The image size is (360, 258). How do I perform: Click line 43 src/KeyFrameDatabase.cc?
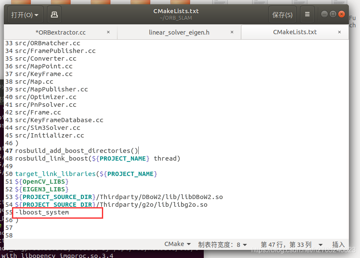59,120
